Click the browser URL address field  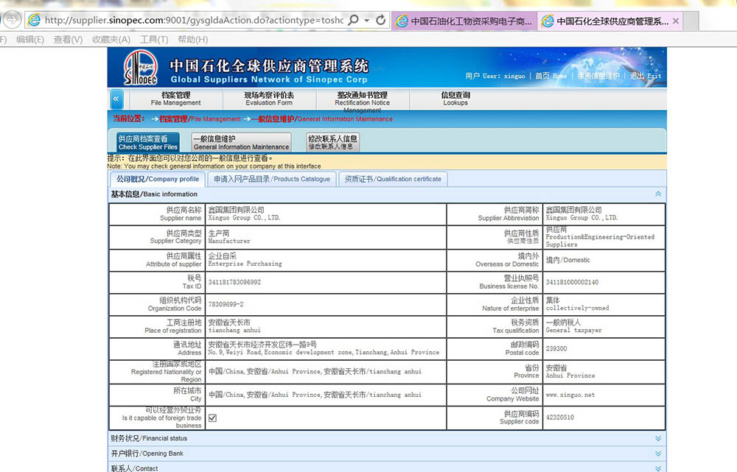[192, 21]
